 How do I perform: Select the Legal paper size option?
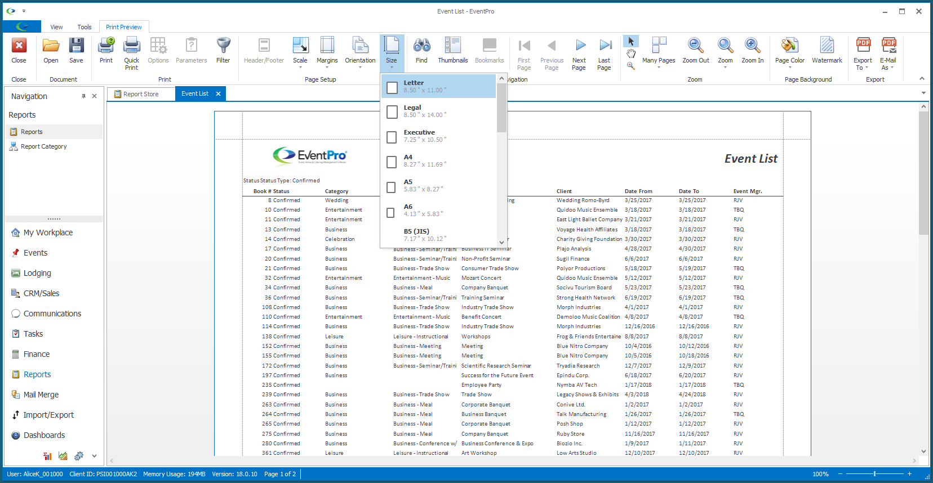point(438,111)
